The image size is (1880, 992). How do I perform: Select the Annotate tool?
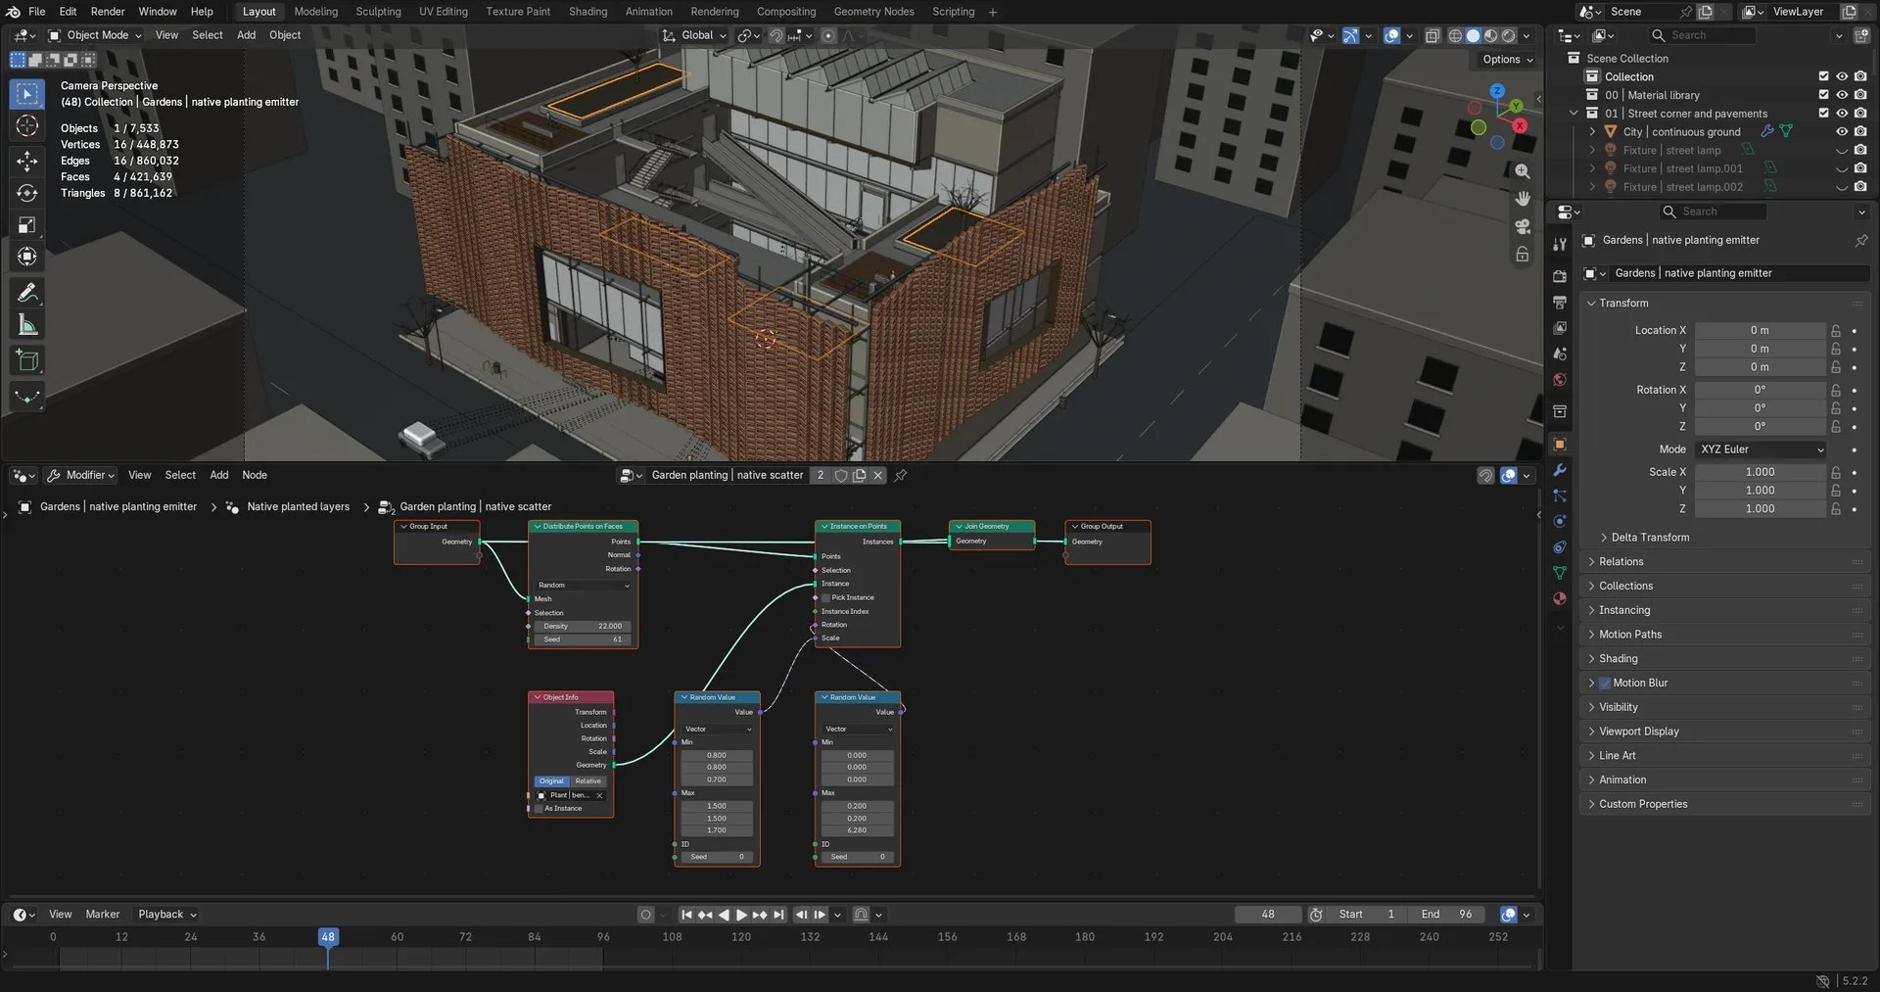click(27, 293)
